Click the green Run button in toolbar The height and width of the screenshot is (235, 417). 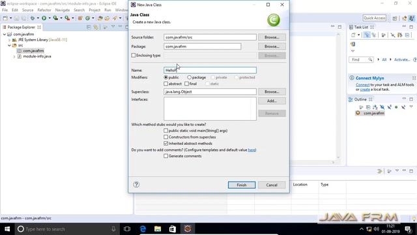44,18
